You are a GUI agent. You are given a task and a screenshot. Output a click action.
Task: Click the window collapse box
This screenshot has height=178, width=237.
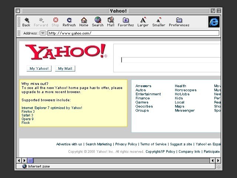click(x=219, y=11)
